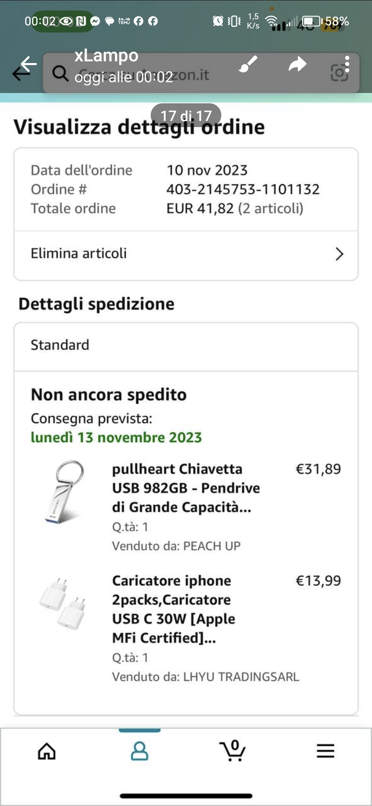Screen dimensions: 372x806
Task: Expand Elimina articoli chevron
Action: [339, 254]
